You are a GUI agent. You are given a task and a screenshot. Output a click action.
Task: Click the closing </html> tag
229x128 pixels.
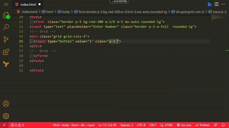(36, 70)
